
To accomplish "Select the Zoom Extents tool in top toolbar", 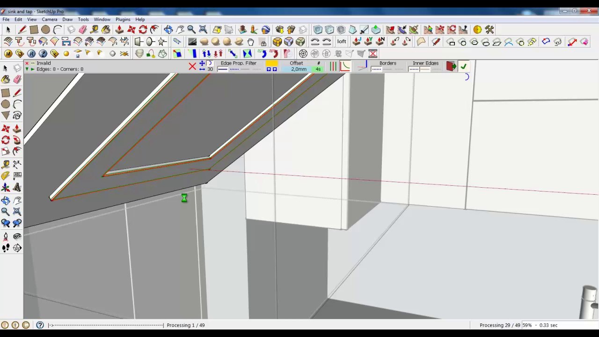I will 203,29.
